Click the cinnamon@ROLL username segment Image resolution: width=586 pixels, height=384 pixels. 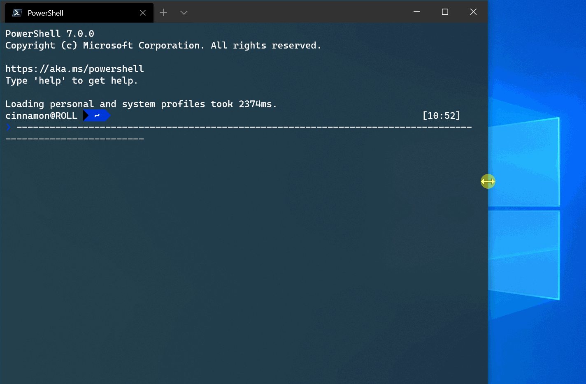41,116
